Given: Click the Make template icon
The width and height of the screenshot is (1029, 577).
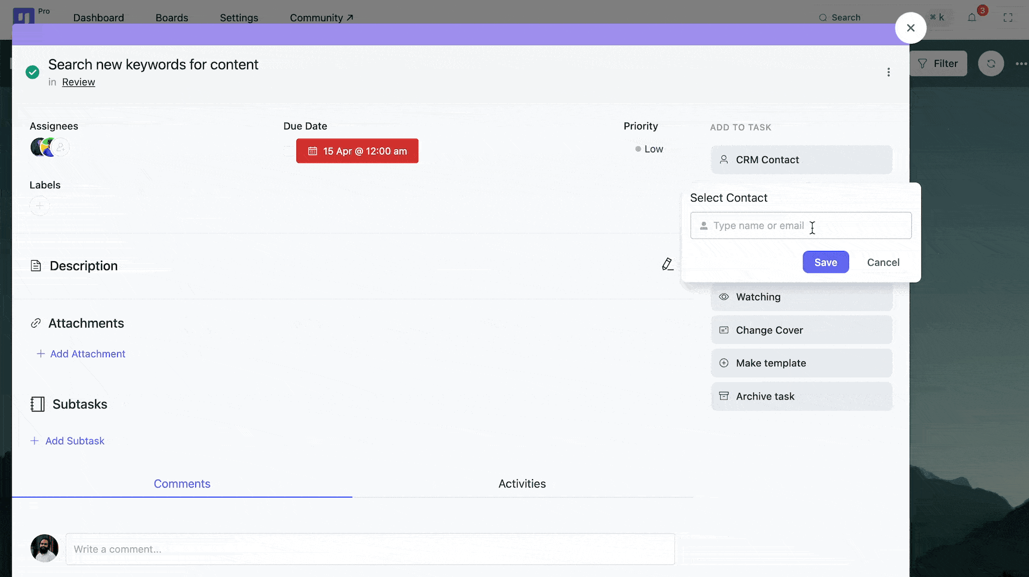Looking at the screenshot, I should coord(724,363).
